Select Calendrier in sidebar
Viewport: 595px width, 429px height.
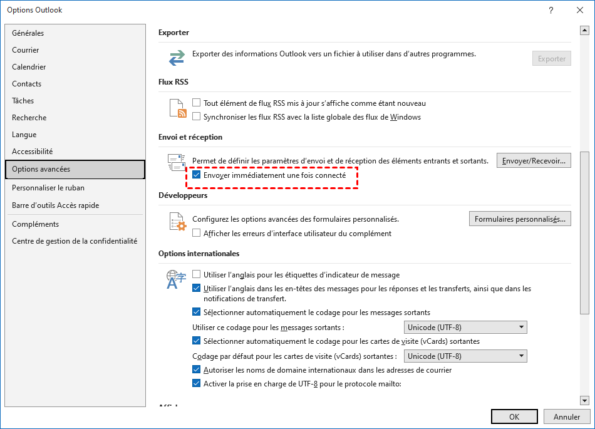pos(75,67)
